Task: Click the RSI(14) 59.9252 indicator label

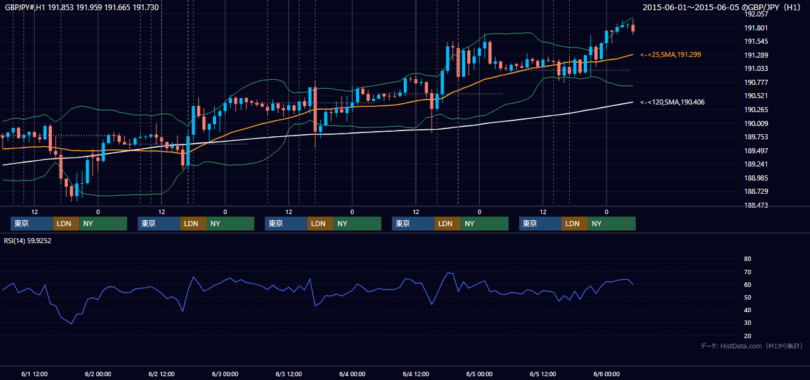Action: (x=28, y=241)
